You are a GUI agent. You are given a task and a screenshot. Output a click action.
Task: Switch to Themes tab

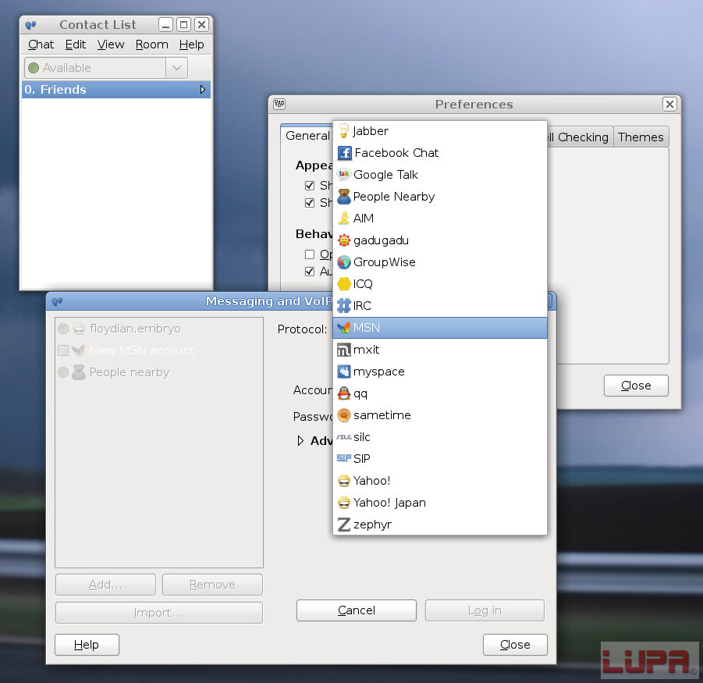[x=641, y=137]
